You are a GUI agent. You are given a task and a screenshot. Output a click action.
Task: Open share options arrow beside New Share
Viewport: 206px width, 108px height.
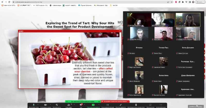tap(99, 104)
